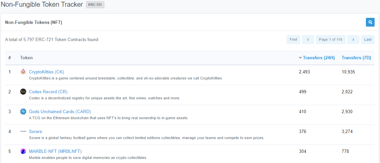Click the Gods Unchained TCG description
The height and width of the screenshot is (163, 380).
point(109,118)
